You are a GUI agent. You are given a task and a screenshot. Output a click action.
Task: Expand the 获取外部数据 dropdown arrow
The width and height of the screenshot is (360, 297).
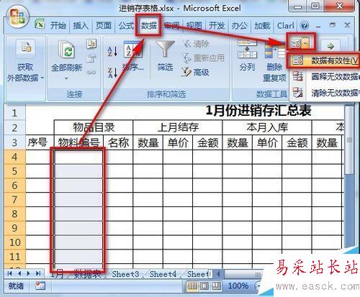point(42,78)
